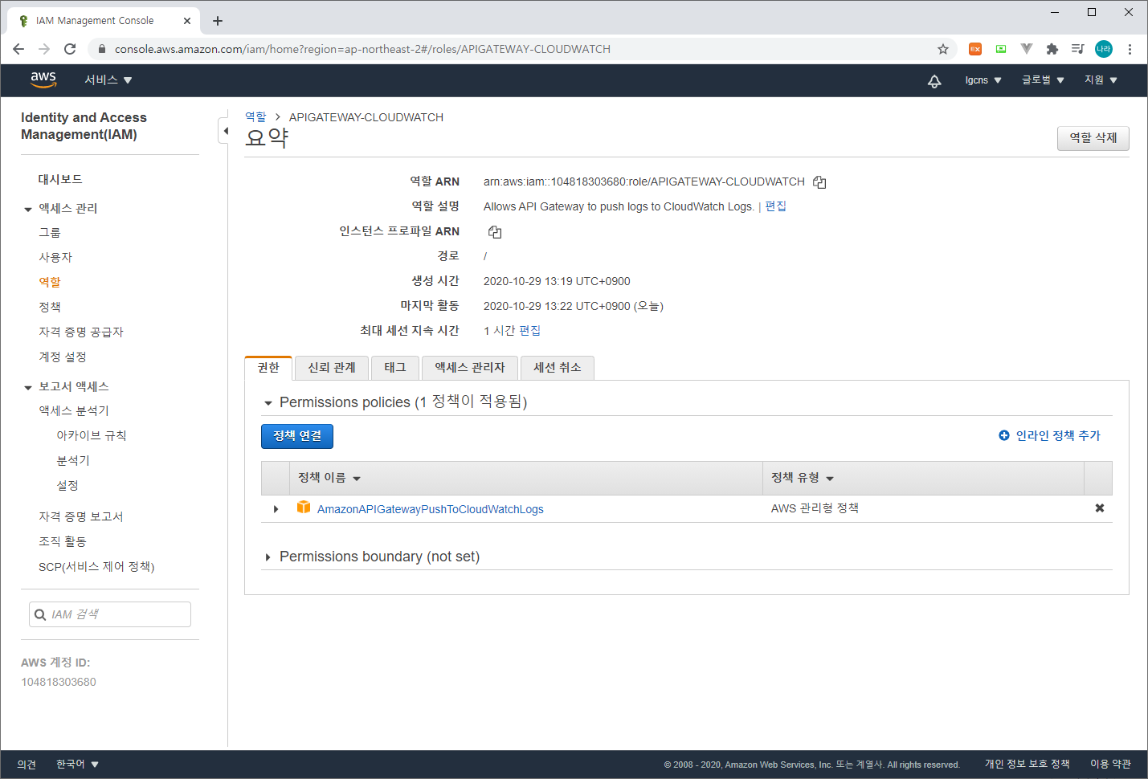Focus the IAM 검색 search field
The width and height of the screenshot is (1148, 779).
(x=110, y=614)
